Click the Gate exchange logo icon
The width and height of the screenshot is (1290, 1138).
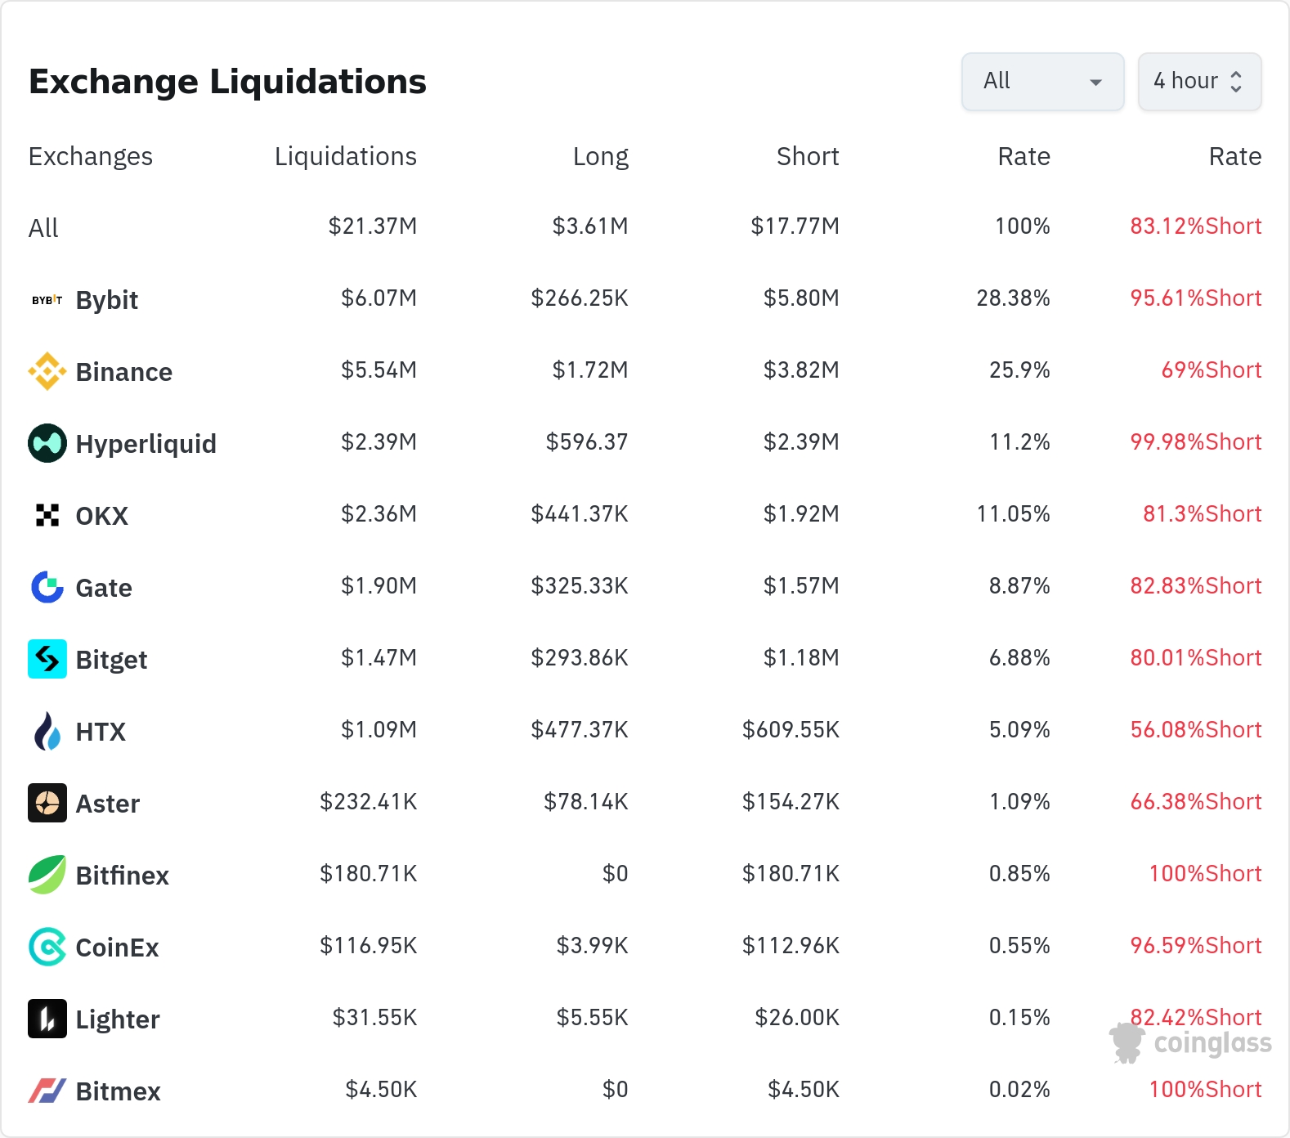tap(47, 587)
